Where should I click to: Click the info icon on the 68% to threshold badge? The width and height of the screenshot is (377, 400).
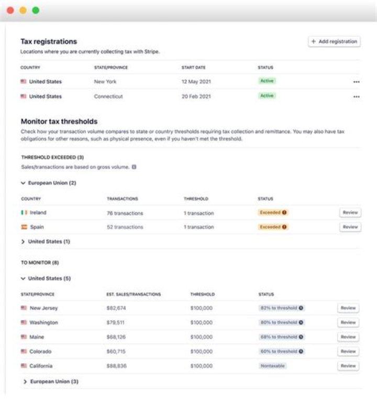[x=301, y=337]
